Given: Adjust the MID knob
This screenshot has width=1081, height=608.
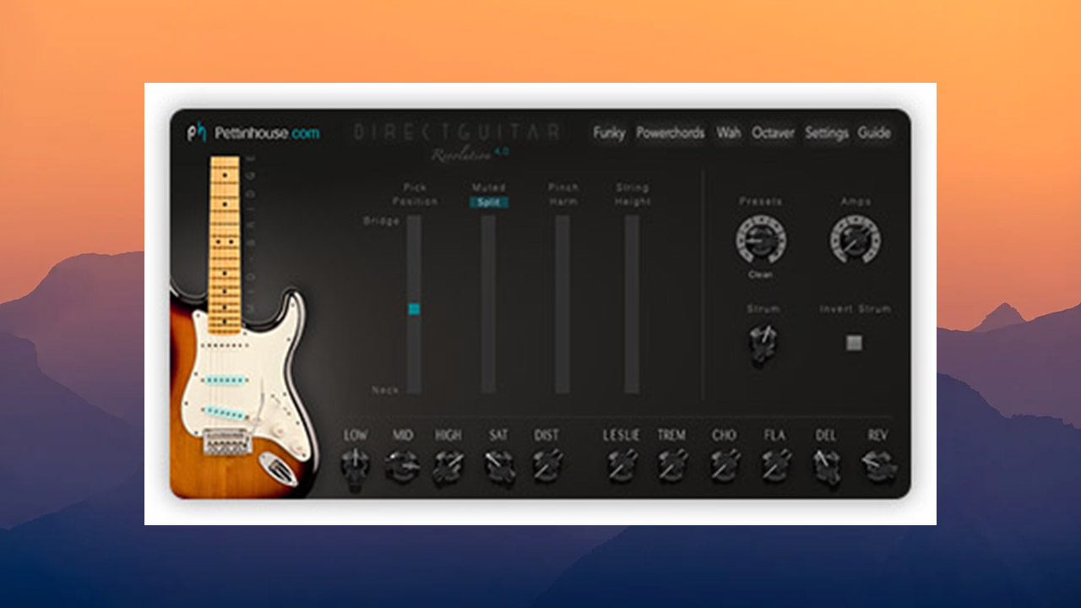Looking at the screenshot, I should [403, 463].
